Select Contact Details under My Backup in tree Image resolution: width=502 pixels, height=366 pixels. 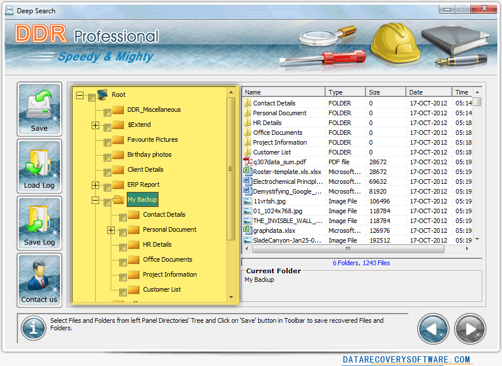pos(164,214)
